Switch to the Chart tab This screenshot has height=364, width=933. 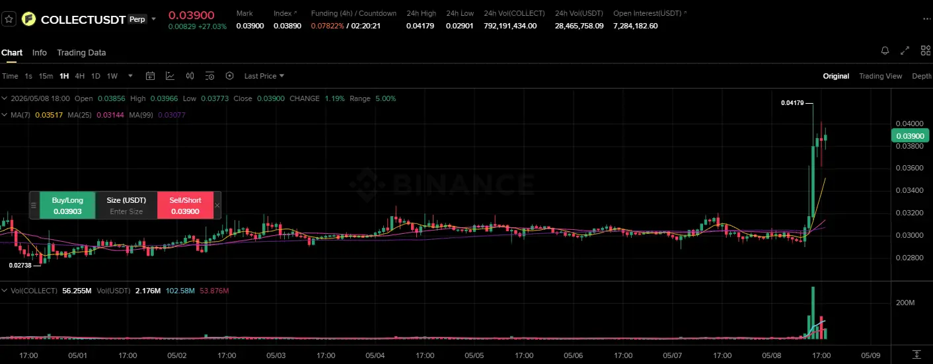12,53
